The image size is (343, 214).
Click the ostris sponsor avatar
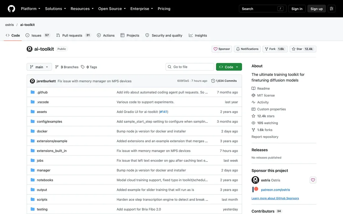click(x=255, y=180)
